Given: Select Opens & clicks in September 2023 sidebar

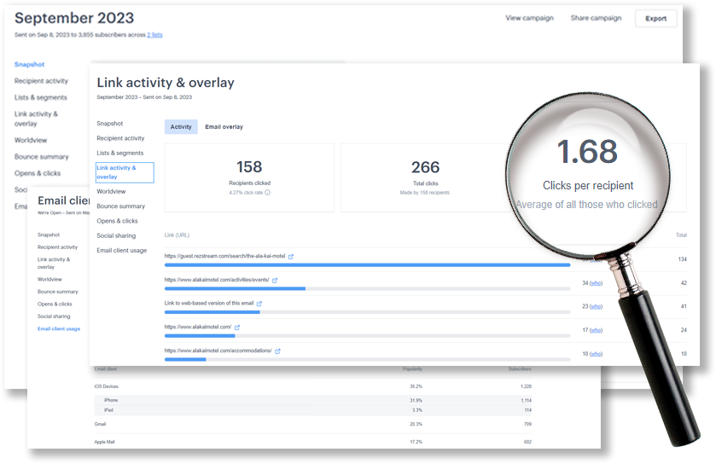Looking at the screenshot, I should [38, 173].
